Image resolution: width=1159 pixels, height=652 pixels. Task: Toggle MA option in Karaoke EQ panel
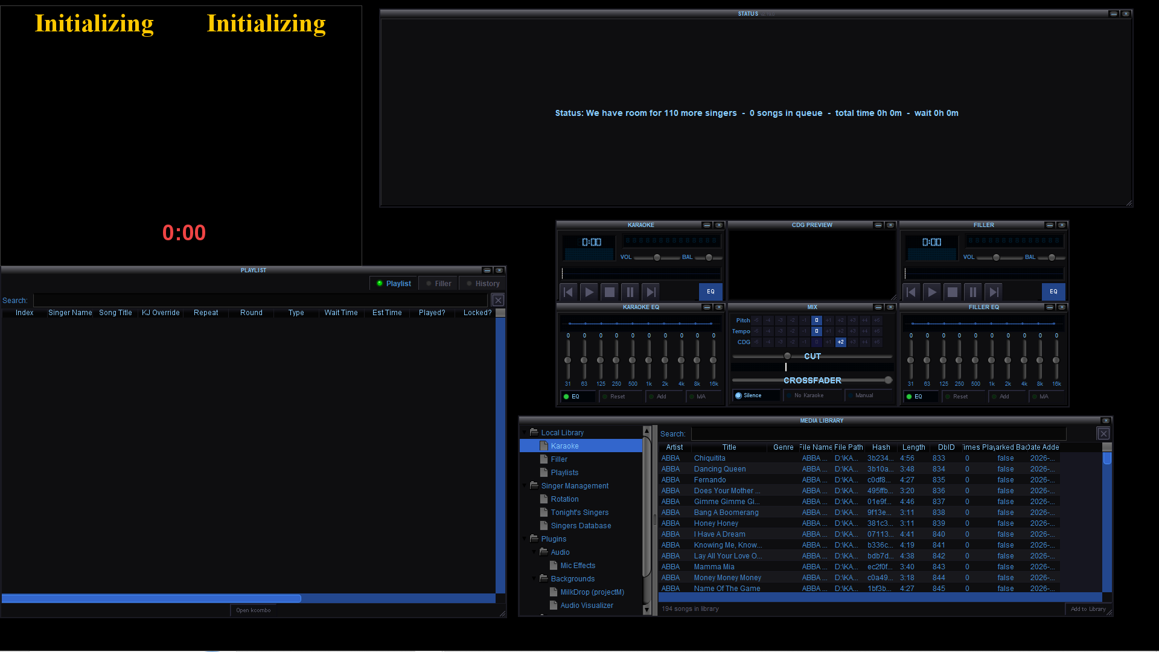tap(703, 397)
